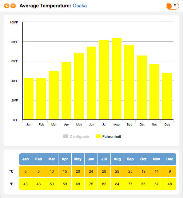Screen dimensions: 183x198
Task: Click the 29 °C August table cell
Action: 117,171
